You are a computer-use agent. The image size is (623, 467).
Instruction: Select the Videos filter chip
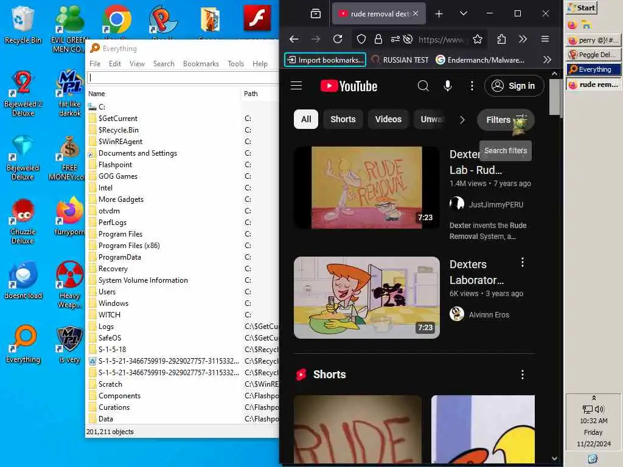(x=388, y=119)
